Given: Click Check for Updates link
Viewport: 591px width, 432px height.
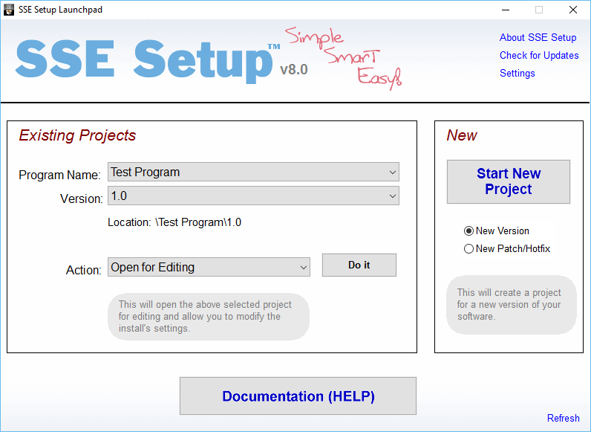Looking at the screenshot, I should (x=539, y=55).
